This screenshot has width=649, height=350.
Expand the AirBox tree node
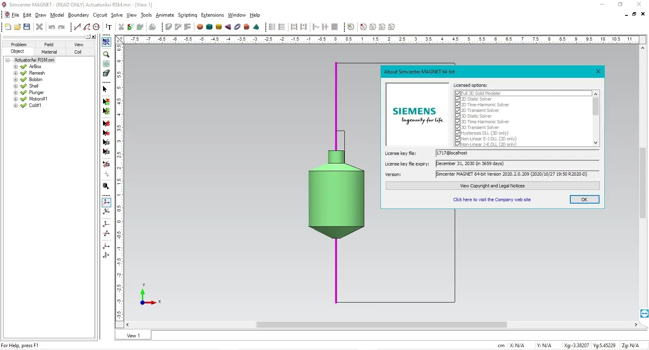[x=15, y=67]
